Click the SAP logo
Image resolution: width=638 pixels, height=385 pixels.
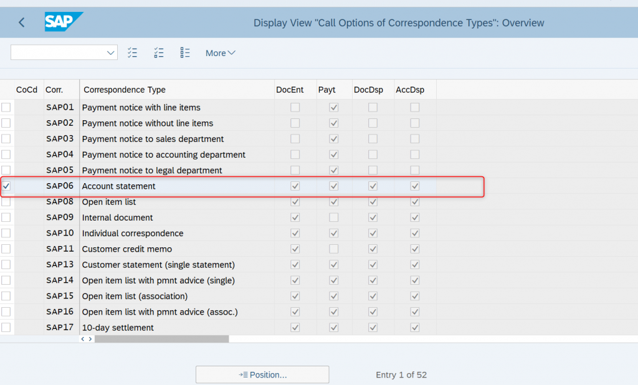[x=64, y=22]
